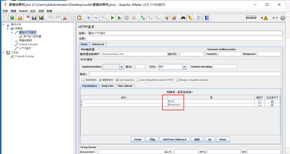
Task: Click the Remote Start All icon
Action: click(x=143, y=18)
